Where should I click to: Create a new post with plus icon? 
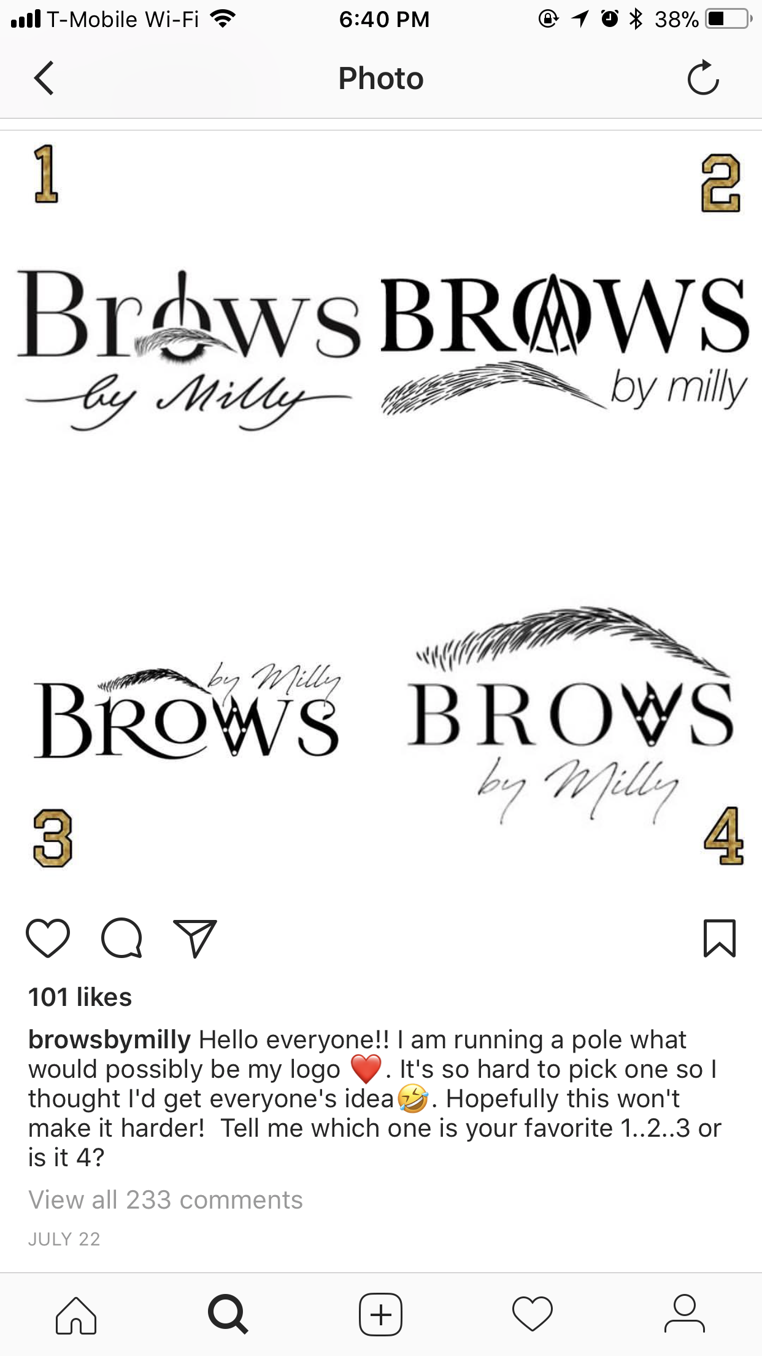380,1315
